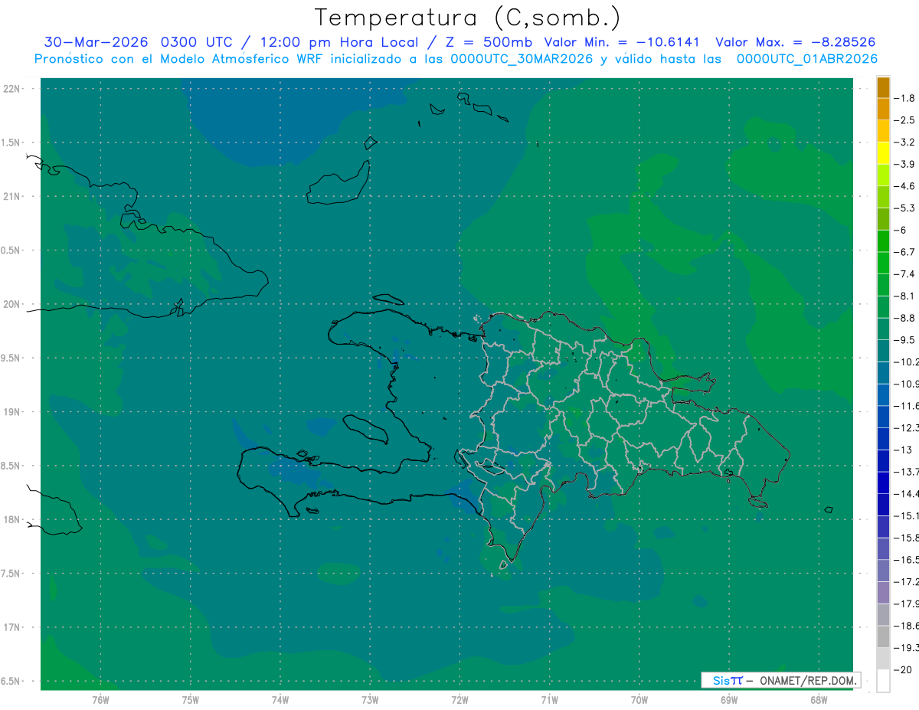Click the 22N latitude axis label
The image size is (919, 710).
pos(13,88)
